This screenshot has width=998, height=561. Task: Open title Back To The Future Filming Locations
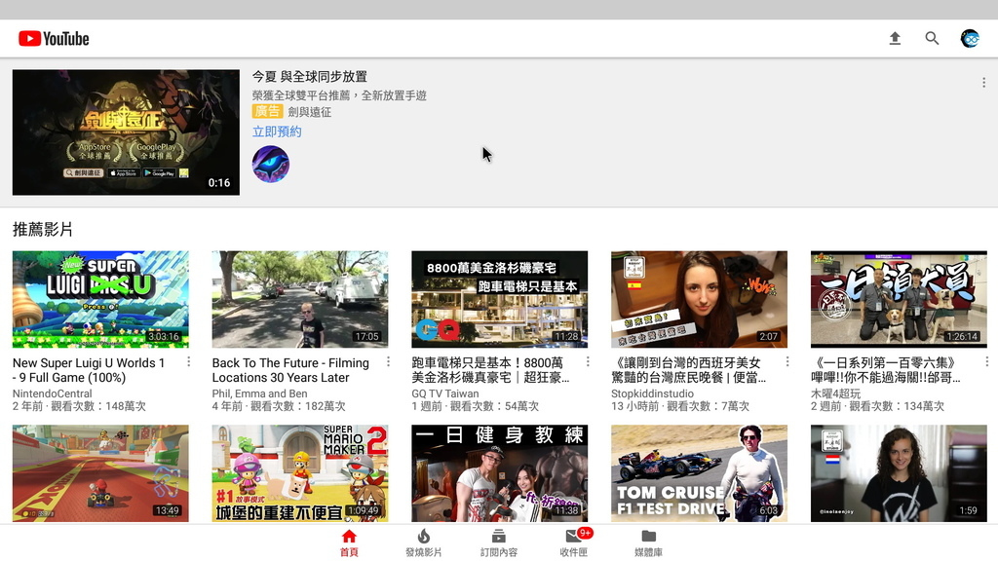pyautogui.click(x=290, y=370)
